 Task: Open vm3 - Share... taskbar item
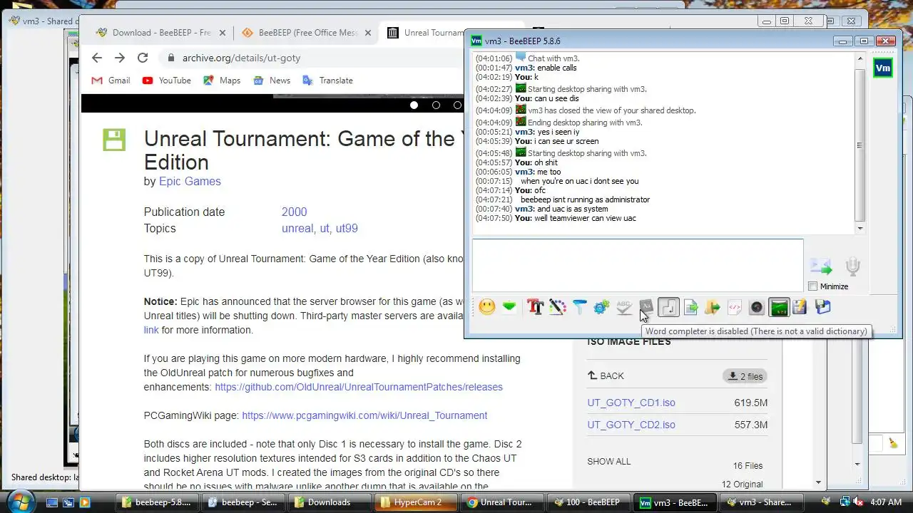(x=761, y=502)
